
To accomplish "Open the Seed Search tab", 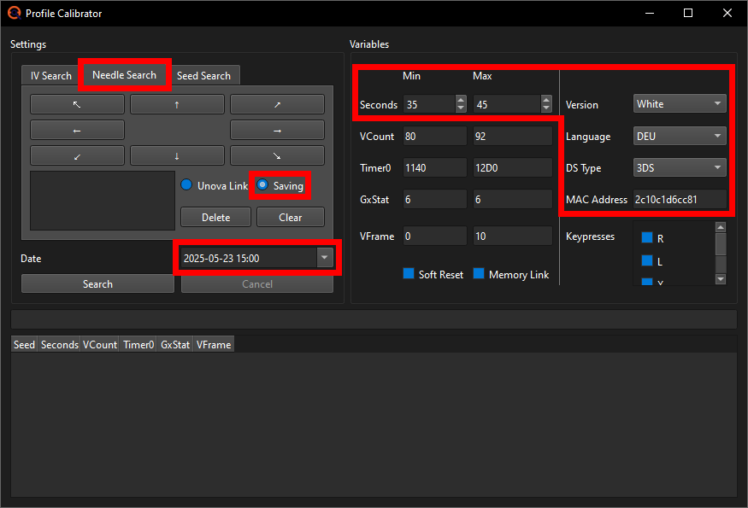I will point(204,75).
